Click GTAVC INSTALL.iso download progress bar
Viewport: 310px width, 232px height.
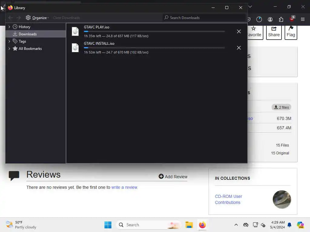[x=154, y=48]
